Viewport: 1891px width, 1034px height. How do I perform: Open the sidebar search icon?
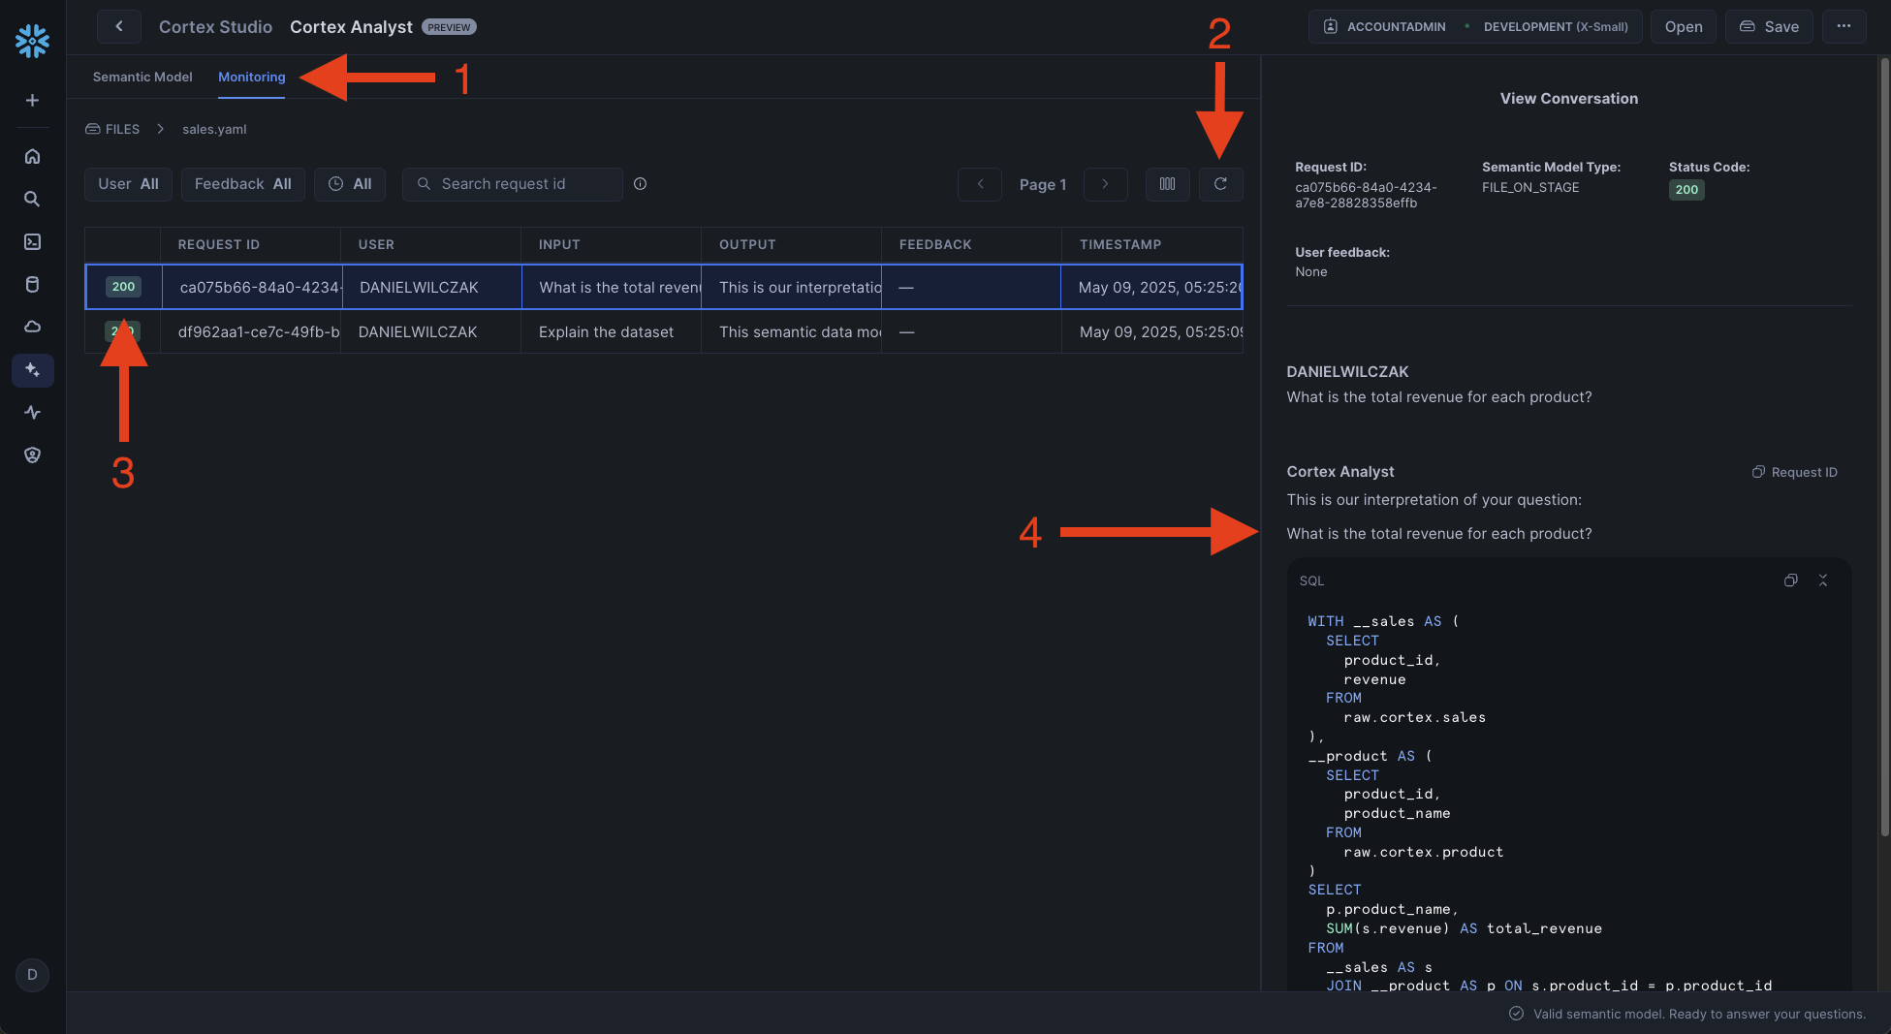pyautogui.click(x=32, y=199)
